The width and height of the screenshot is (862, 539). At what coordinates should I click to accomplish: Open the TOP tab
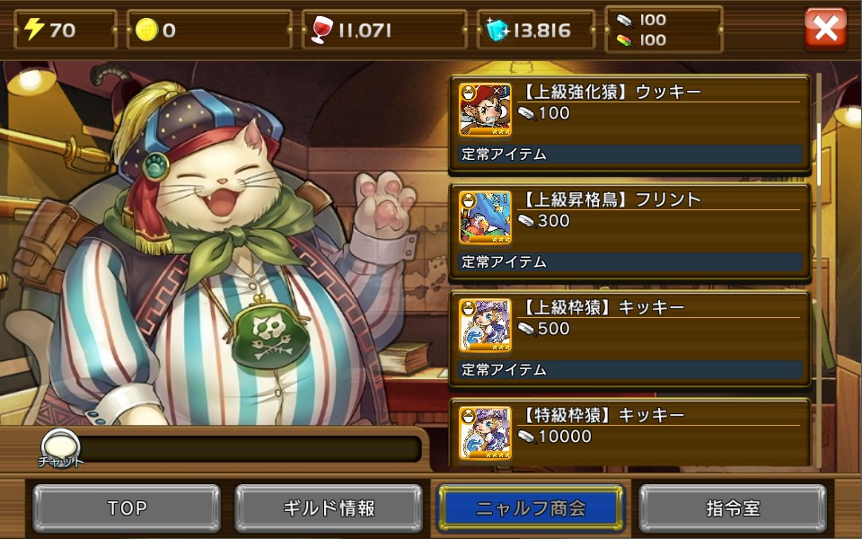(127, 508)
